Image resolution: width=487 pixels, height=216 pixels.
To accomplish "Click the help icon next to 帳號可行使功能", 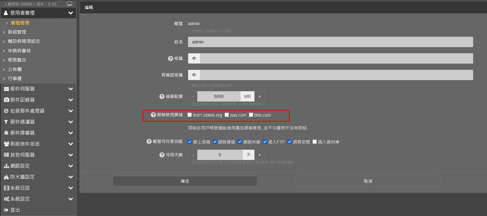I will (x=149, y=142).
